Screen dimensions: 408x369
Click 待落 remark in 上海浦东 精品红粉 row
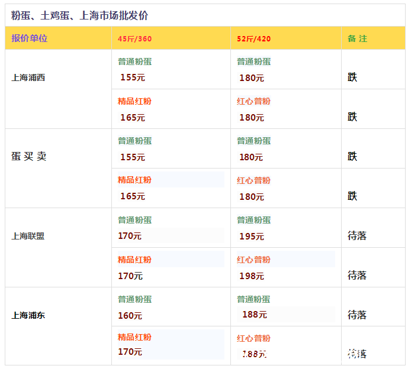pyautogui.click(x=357, y=354)
